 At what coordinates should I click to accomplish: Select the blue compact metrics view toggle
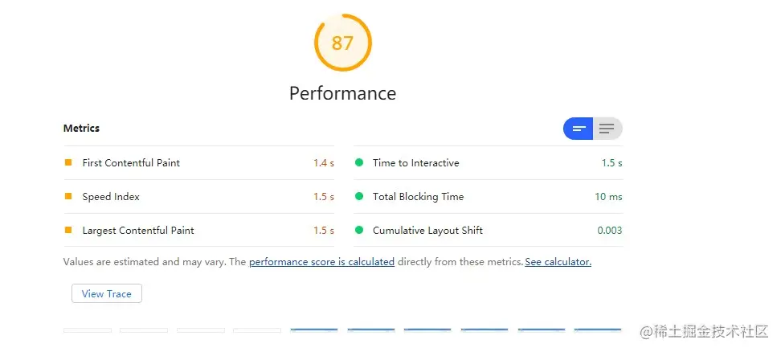click(x=579, y=129)
